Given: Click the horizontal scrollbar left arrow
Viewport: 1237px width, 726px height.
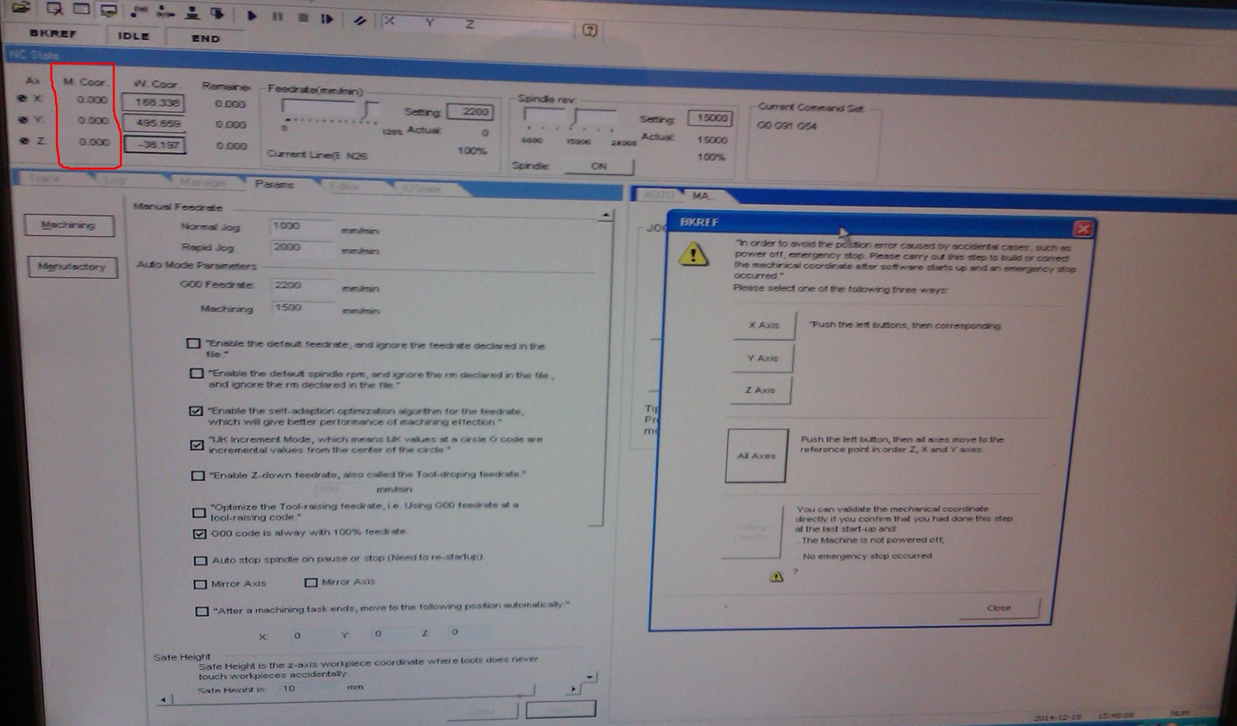Looking at the screenshot, I should click(164, 700).
